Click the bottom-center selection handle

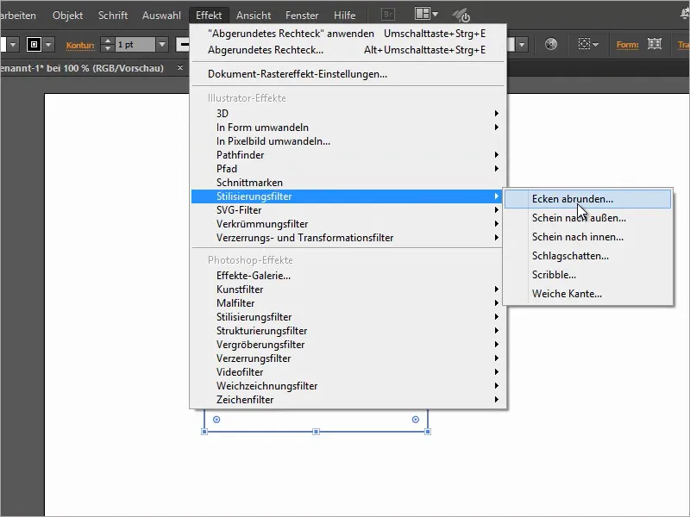pyautogui.click(x=316, y=432)
